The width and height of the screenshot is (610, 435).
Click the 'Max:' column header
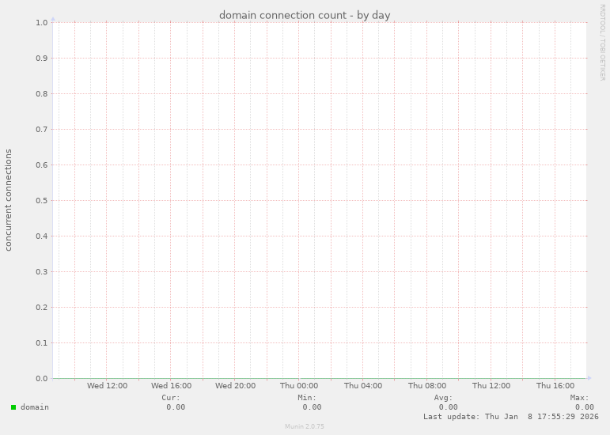click(580, 398)
